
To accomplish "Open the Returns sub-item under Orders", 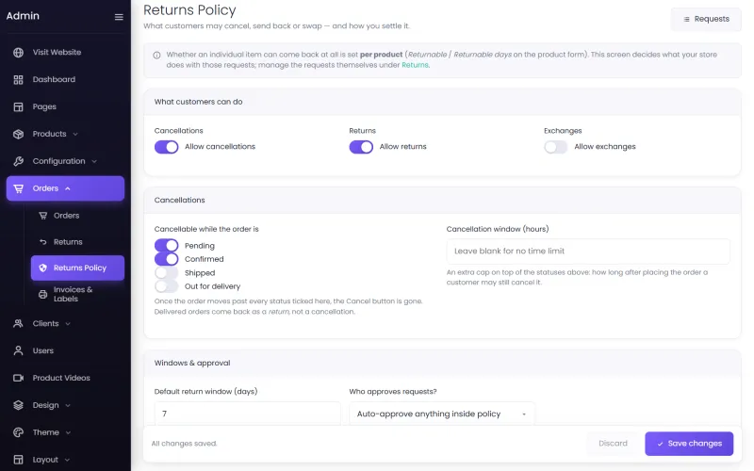I will coord(77,242).
